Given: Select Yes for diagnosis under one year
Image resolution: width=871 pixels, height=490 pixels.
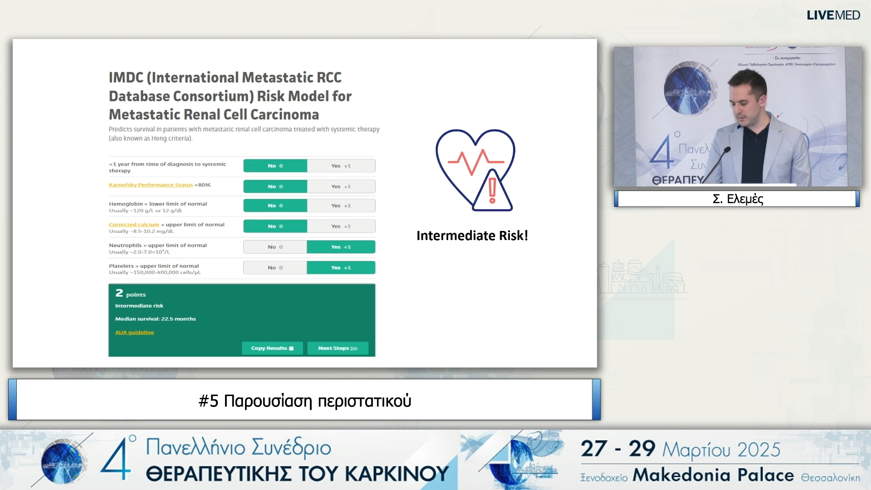Looking at the screenshot, I should (x=341, y=166).
